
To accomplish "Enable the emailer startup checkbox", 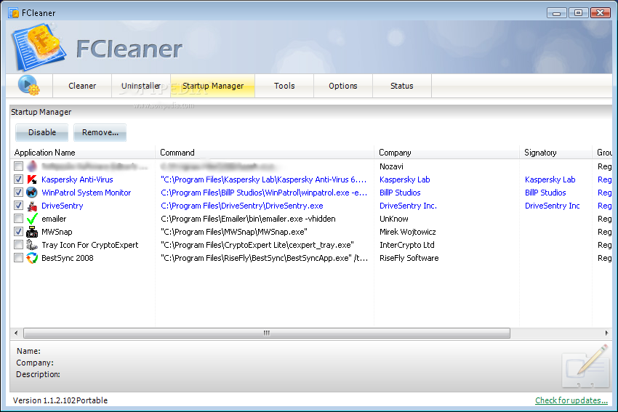I will 18,218.
